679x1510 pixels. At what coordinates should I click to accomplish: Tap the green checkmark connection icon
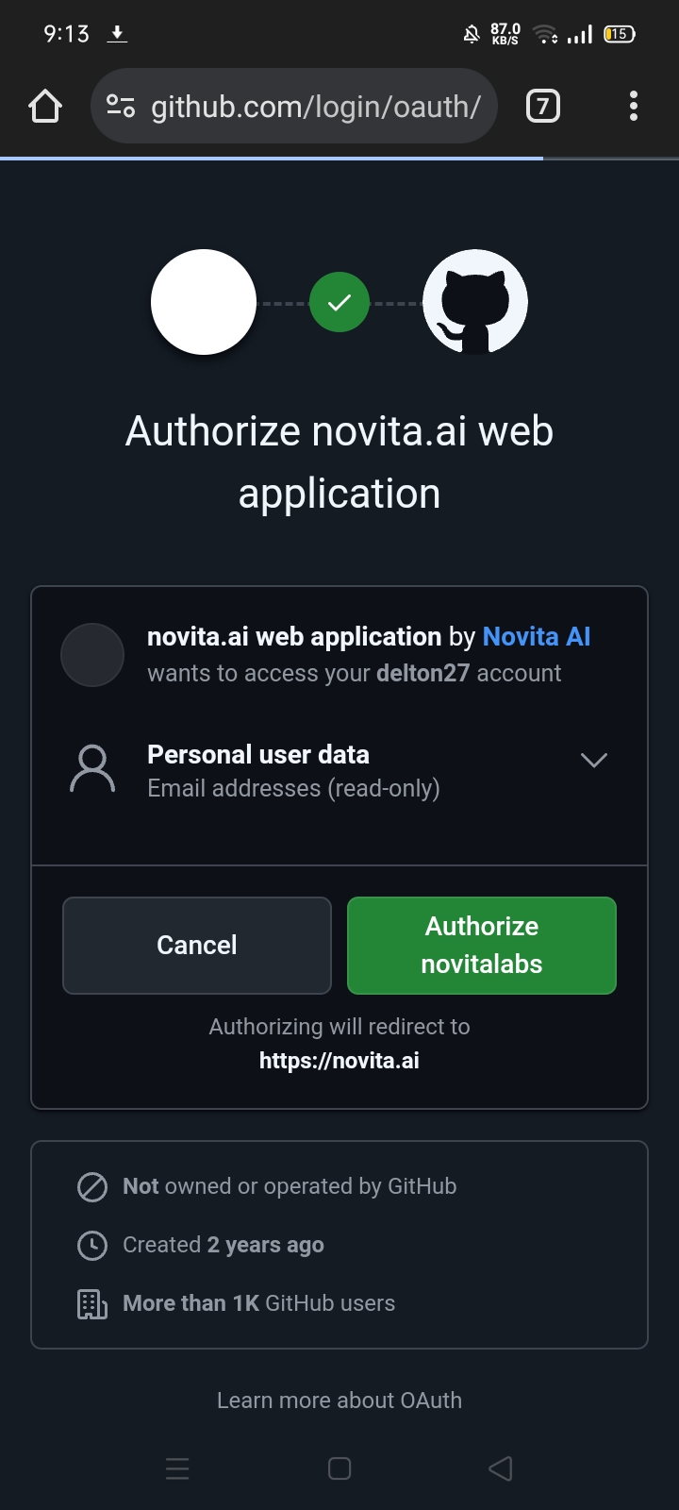click(x=339, y=302)
